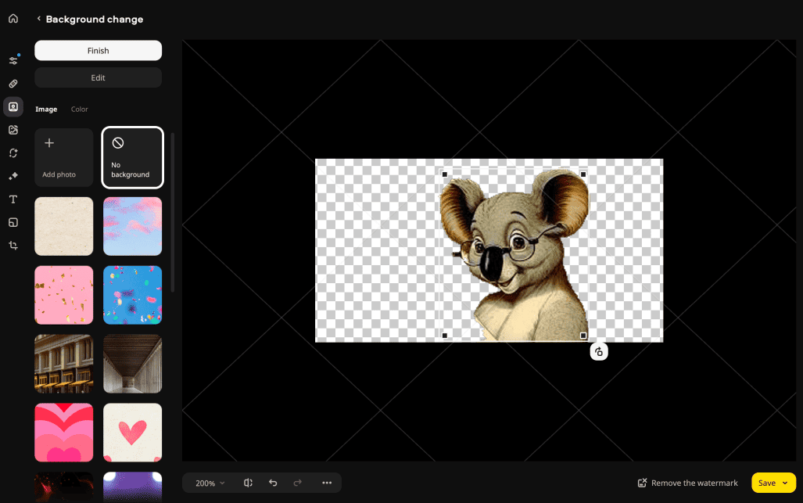Viewport: 803px width, 503px height.
Task: Expand the 200% zoom dropdown
Action: [x=210, y=483]
